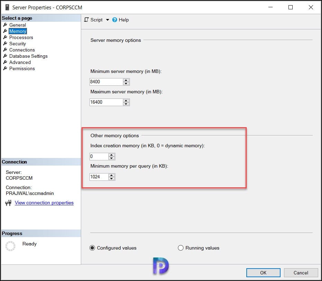
Task: Click the Maximum server memory field 16400
Action: click(106, 102)
